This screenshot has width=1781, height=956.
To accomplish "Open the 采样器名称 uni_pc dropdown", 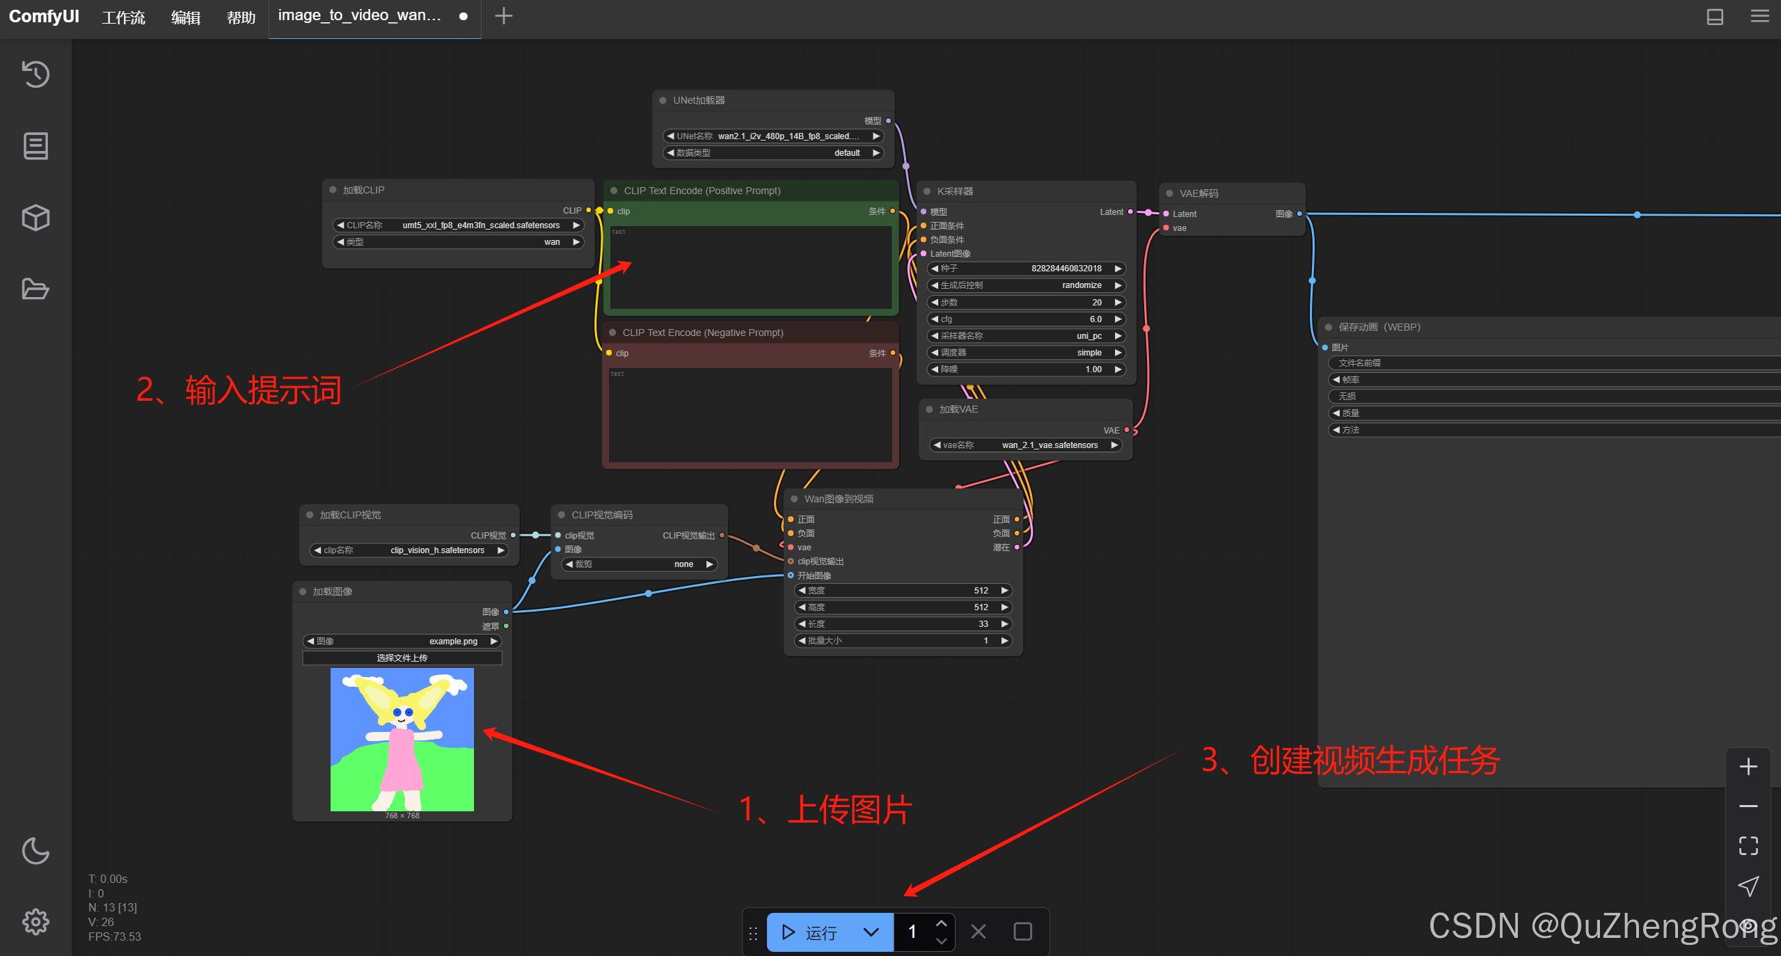I will tap(1027, 336).
